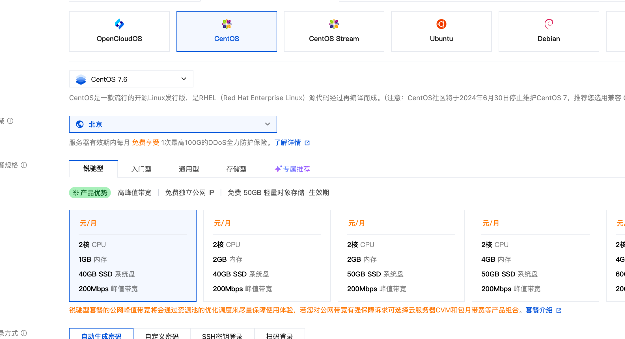
Task: Open the 北京 region dropdown
Action: (x=173, y=124)
